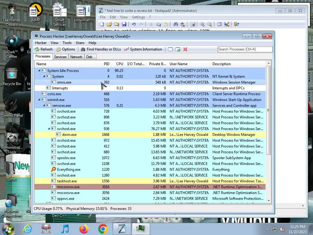Click the process list vertical scrollbar thumb
This screenshot has width=313, height=235.
(x=268, y=110)
